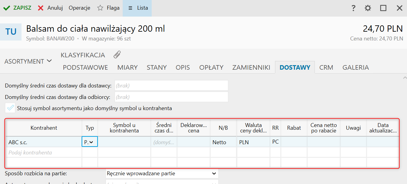Click the TU product avatar tile
Screen dimensions: 407x184
11,32
